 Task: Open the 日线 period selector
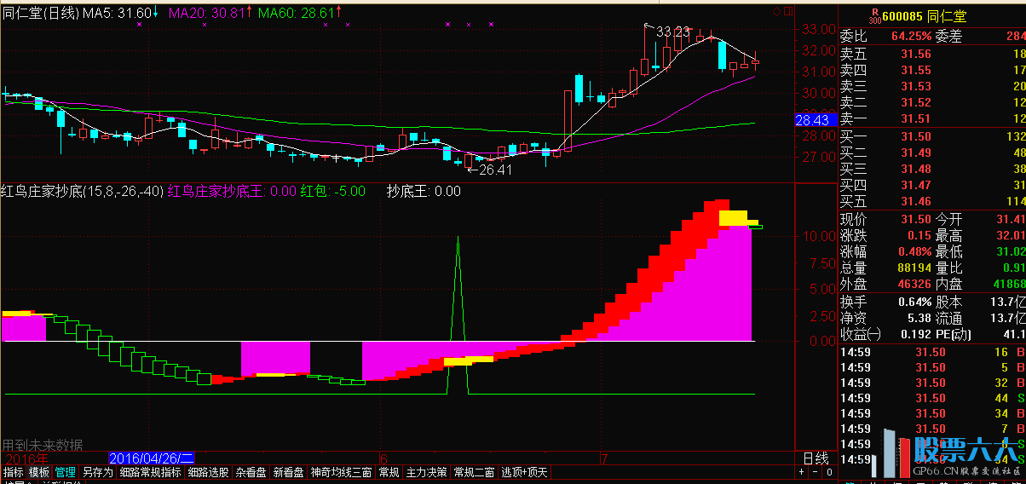[815, 458]
